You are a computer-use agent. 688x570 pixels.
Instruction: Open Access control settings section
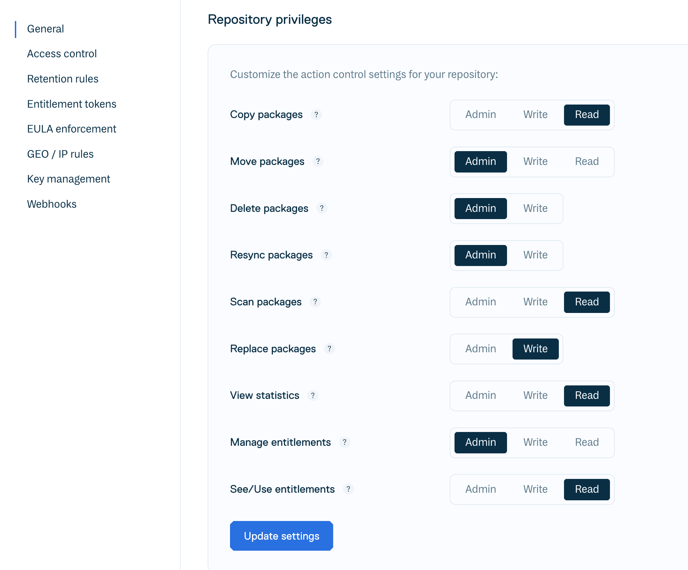pyautogui.click(x=62, y=54)
